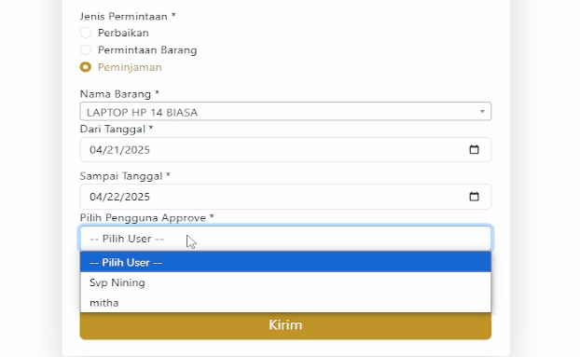Click the Pilih Pengguna Approve label

click(146, 218)
